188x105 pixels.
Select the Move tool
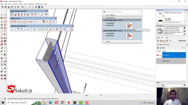[x=2, y=38]
